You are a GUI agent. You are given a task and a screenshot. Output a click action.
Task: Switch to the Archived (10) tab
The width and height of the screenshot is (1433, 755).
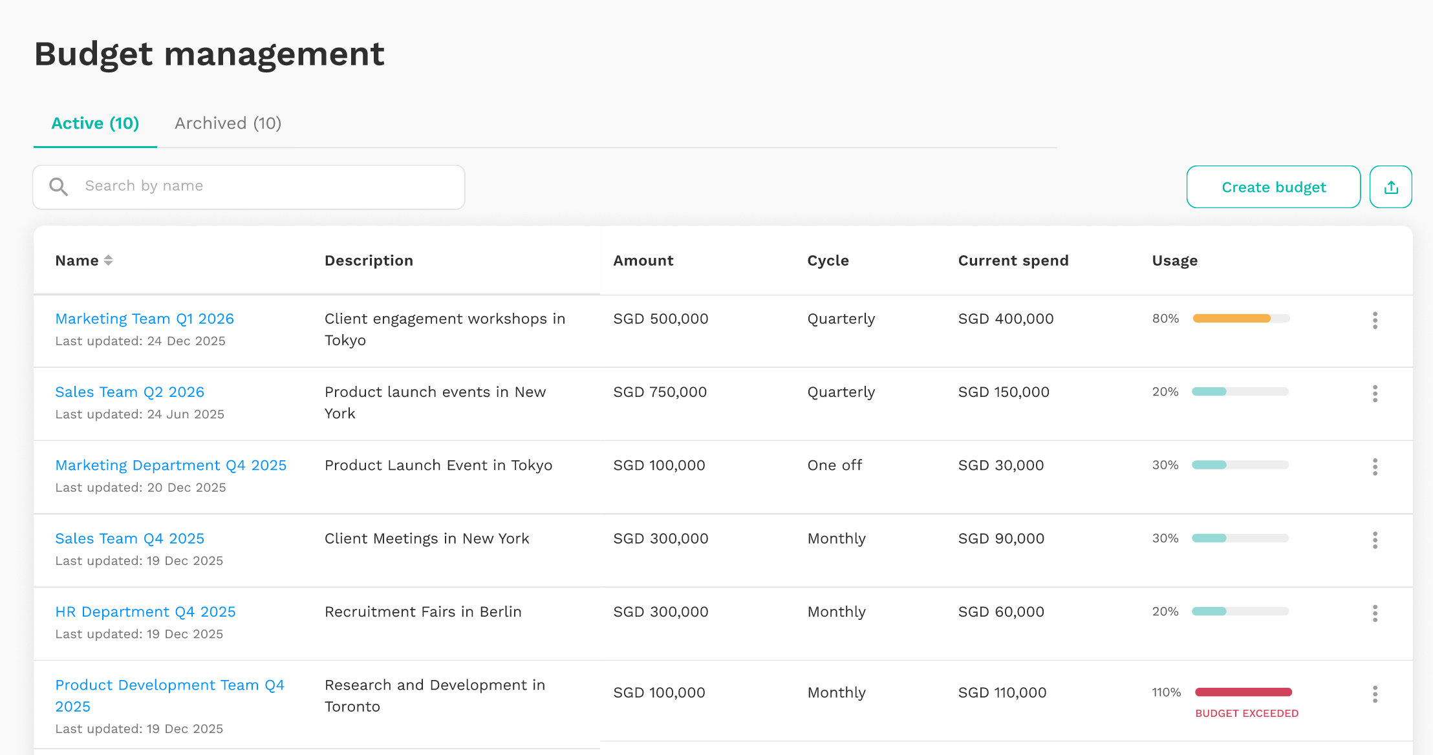tap(228, 123)
